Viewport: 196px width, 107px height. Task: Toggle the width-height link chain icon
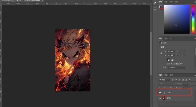[x=161, y=53]
